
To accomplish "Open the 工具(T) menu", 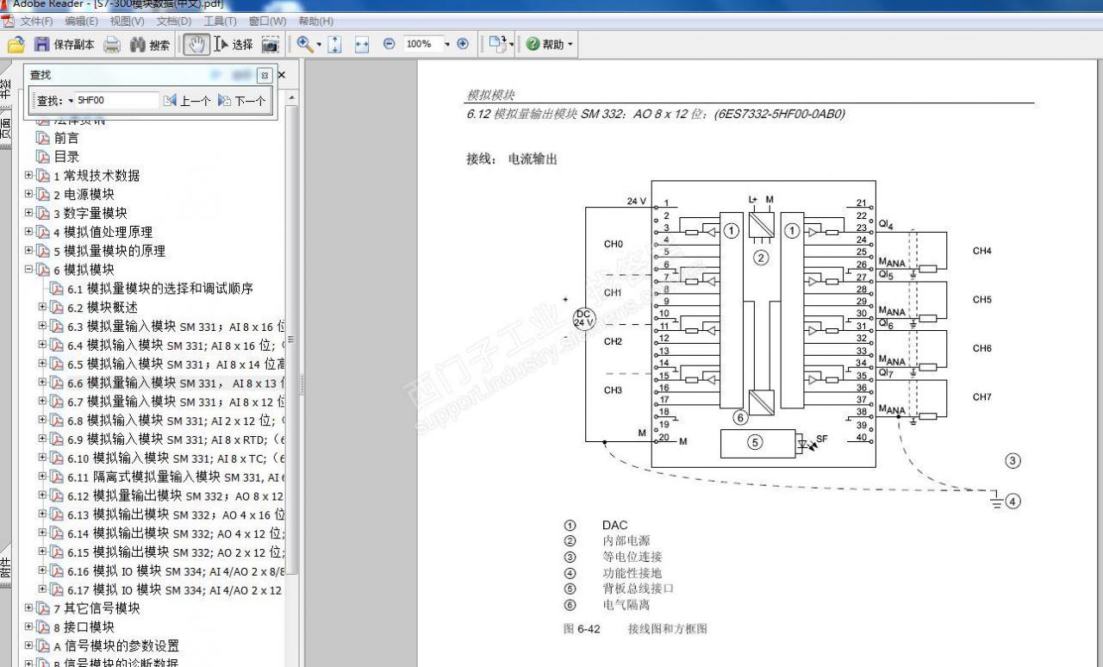I will point(220,21).
